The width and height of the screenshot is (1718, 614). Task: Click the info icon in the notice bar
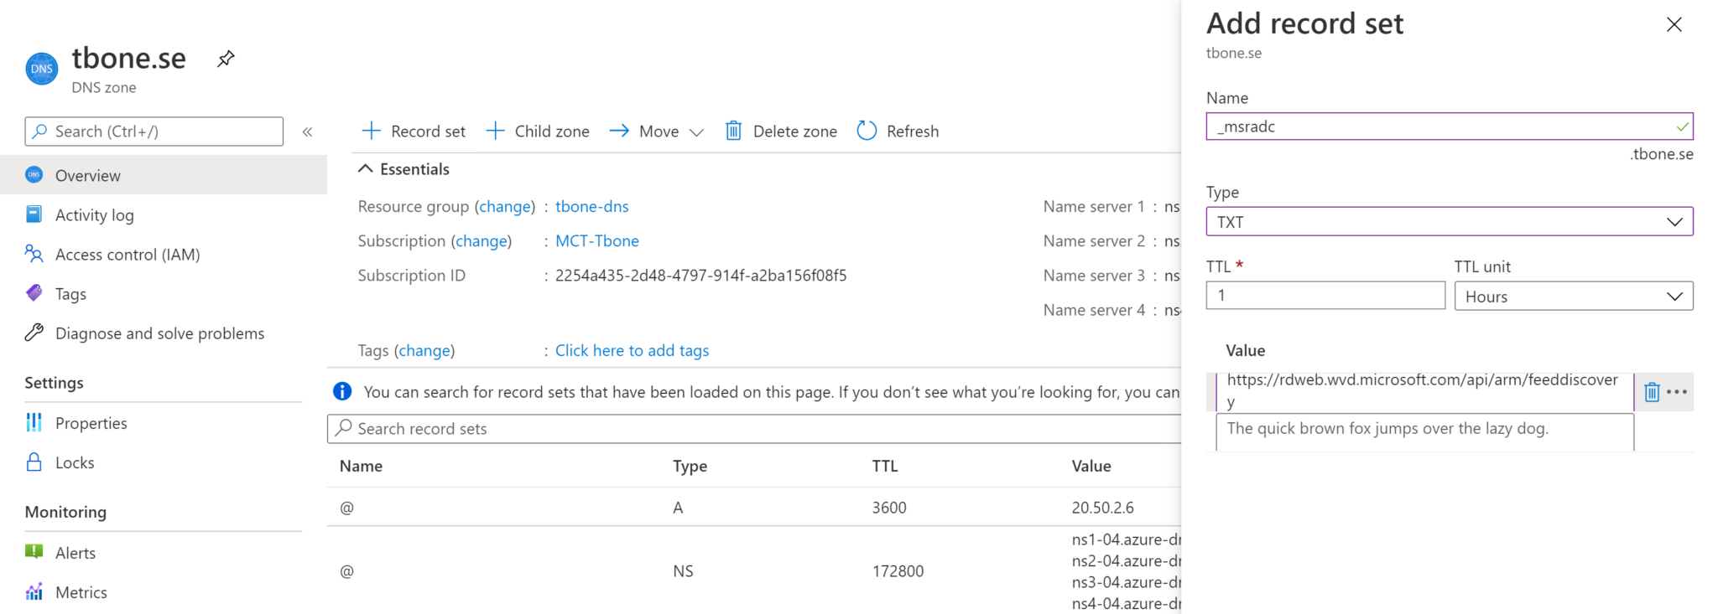(342, 391)
